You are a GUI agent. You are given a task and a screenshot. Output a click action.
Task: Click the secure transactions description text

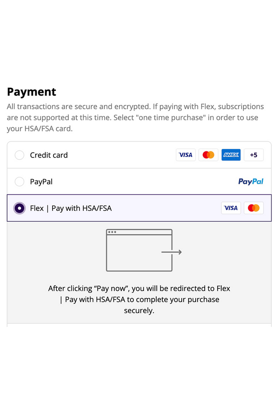135,118
